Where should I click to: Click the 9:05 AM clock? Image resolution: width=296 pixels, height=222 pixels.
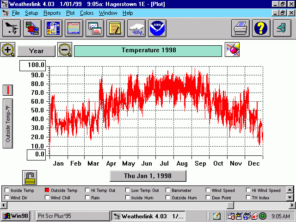coord(281,216)
